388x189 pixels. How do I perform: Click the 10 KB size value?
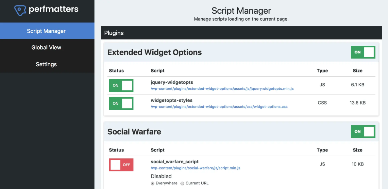358,164
